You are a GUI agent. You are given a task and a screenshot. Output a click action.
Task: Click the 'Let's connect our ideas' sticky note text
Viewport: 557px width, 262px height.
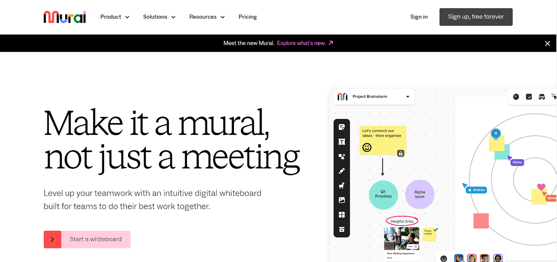click(x=382, y=133)
